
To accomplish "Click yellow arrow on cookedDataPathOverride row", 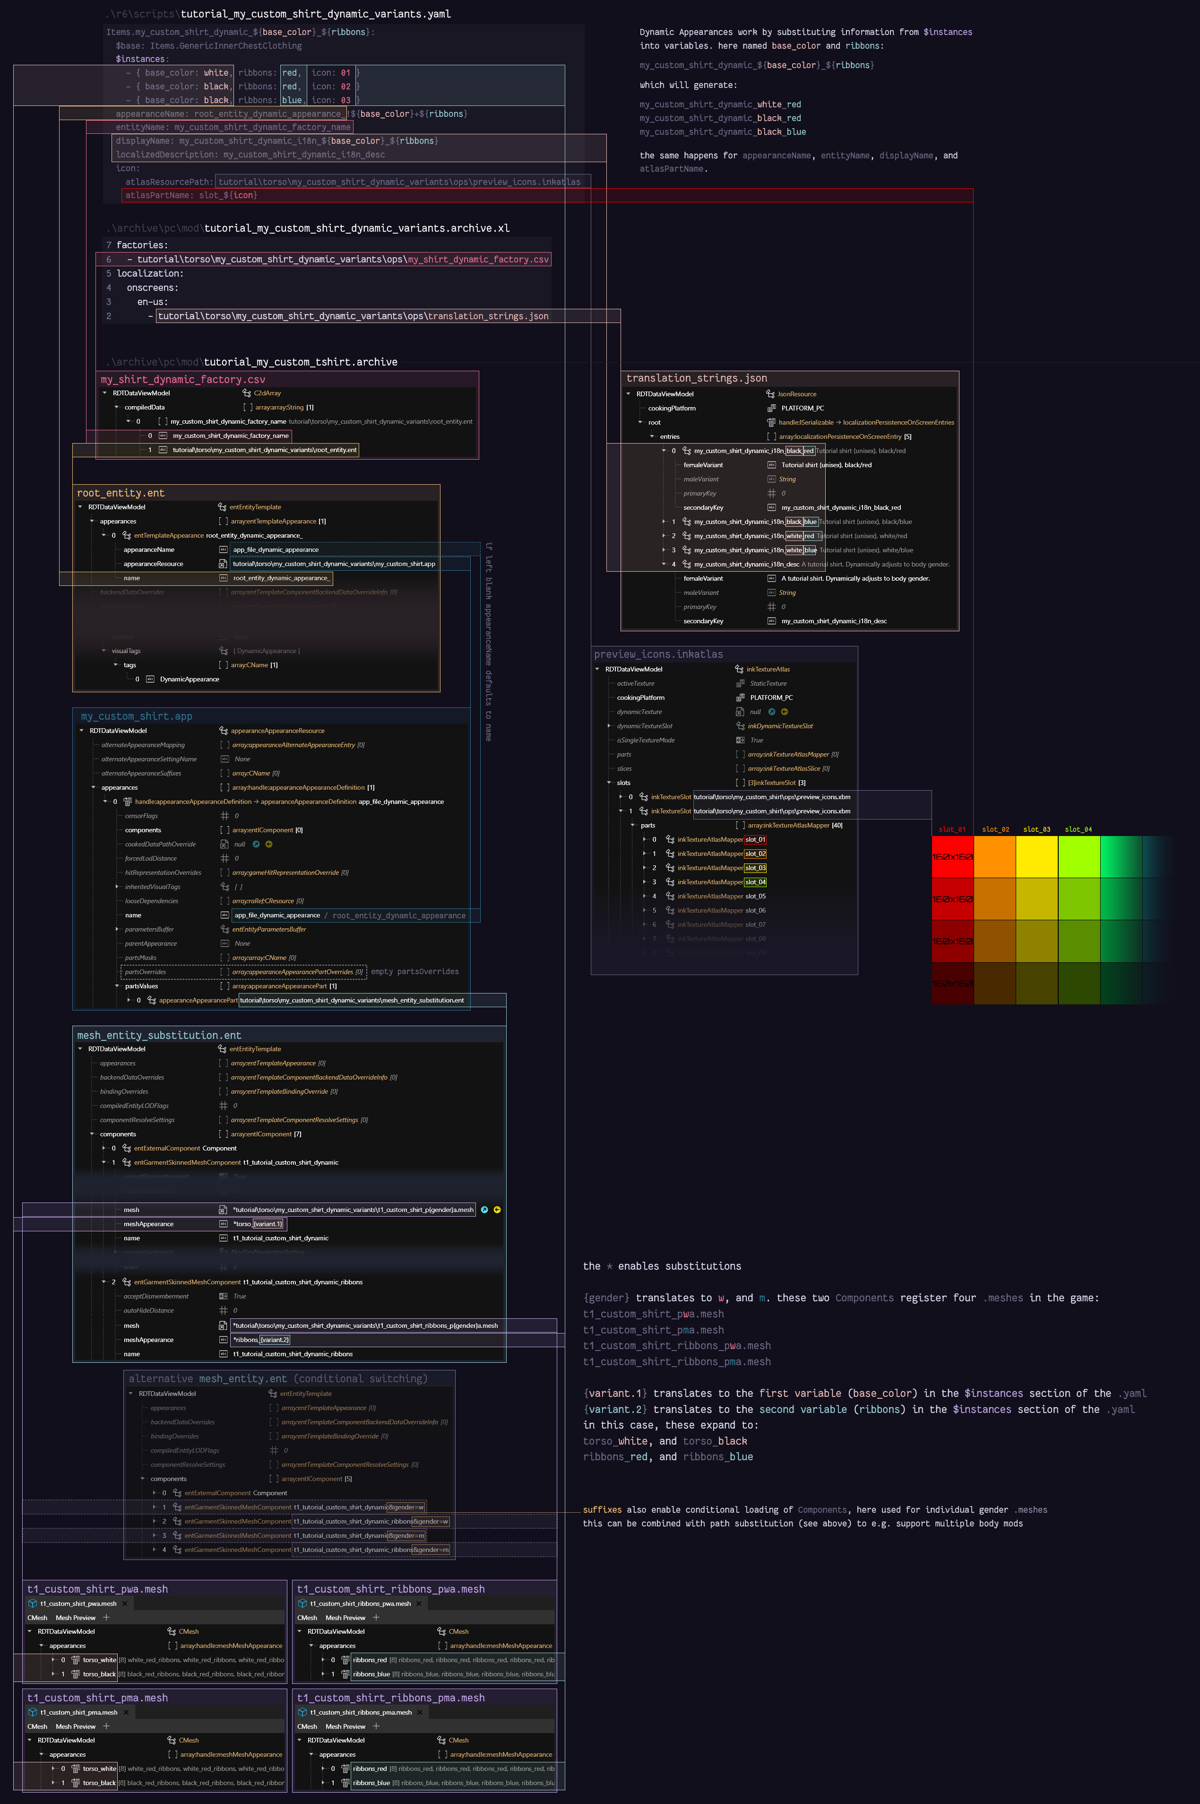I will tap(269, 845).
